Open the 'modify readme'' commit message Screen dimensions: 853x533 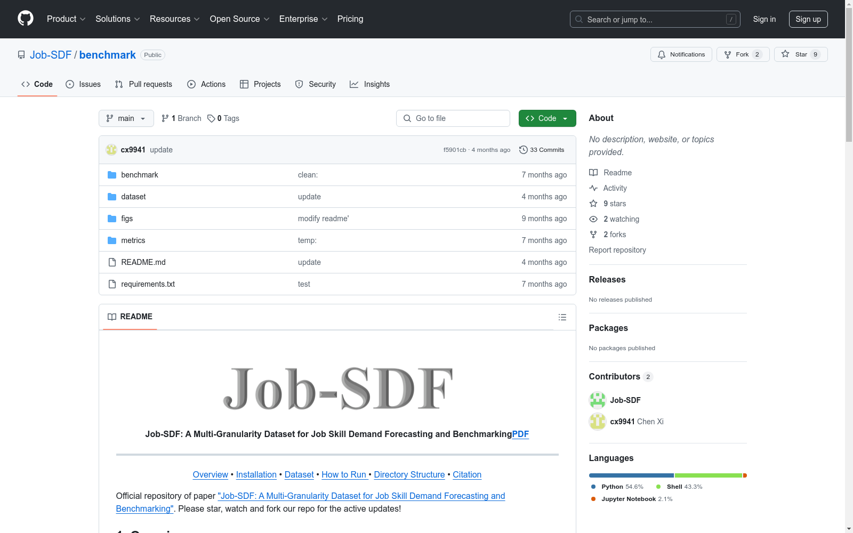(x=323, y=219)
